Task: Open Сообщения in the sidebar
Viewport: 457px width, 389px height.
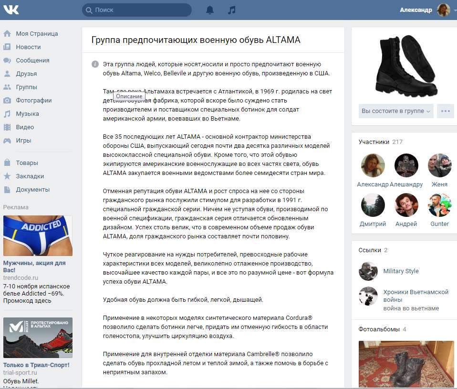Action: pyautogui.click(x=32, y=60)
